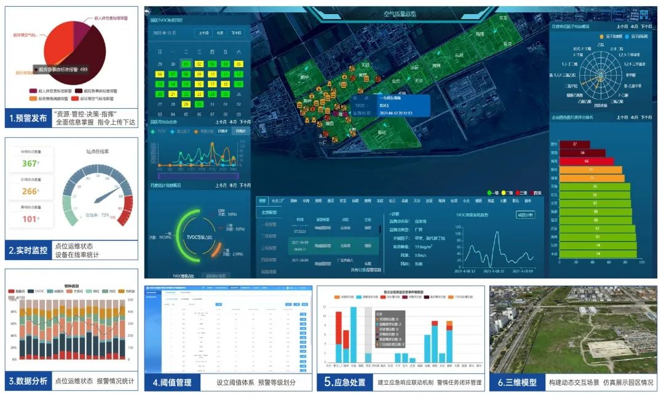Click the 超环境空气标准报警 pie legend item
Image resolution: width=664 pixels, height=399 pixels.
pyautogui.click(x=93, y=98)
